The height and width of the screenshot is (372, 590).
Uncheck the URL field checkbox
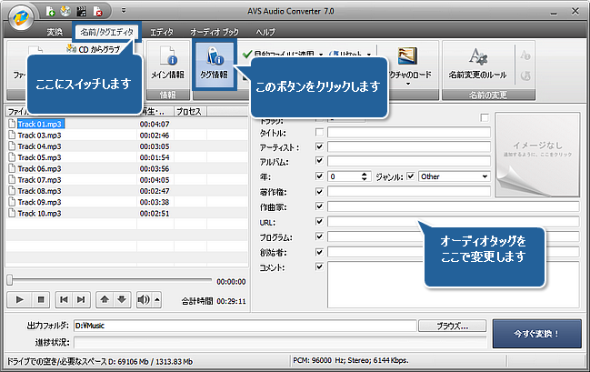319,221
